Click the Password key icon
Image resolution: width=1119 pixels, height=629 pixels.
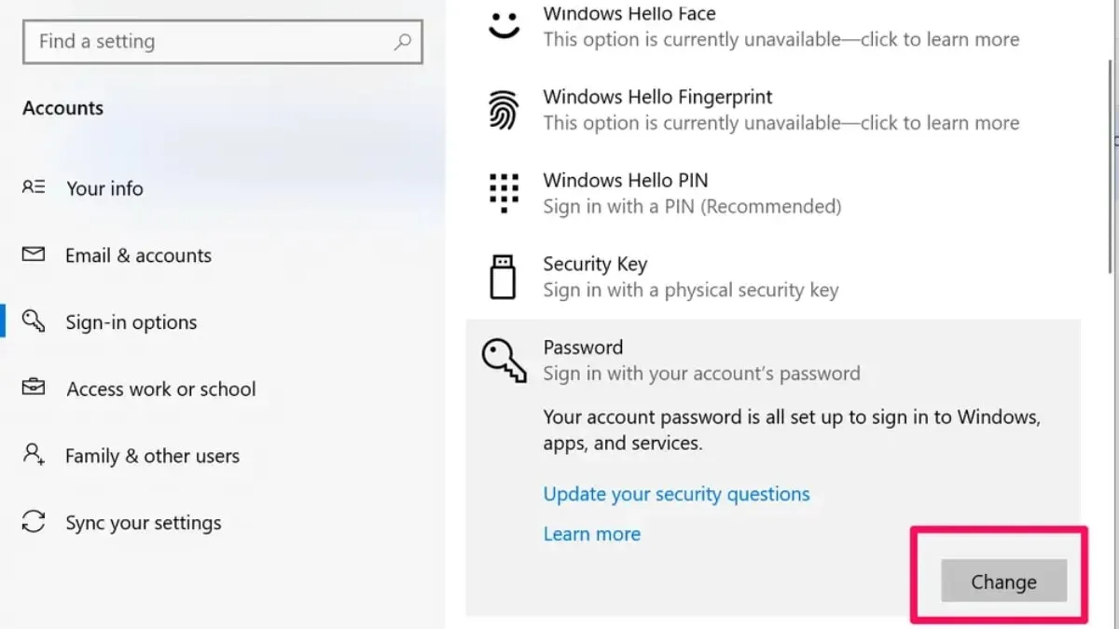tap(504, 359)
